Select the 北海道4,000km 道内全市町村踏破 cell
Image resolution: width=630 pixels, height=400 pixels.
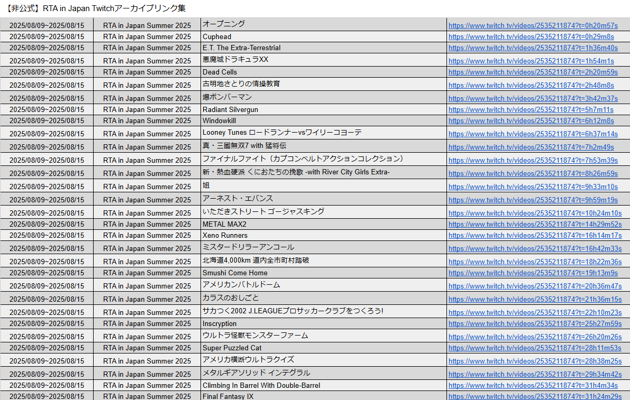323,261
